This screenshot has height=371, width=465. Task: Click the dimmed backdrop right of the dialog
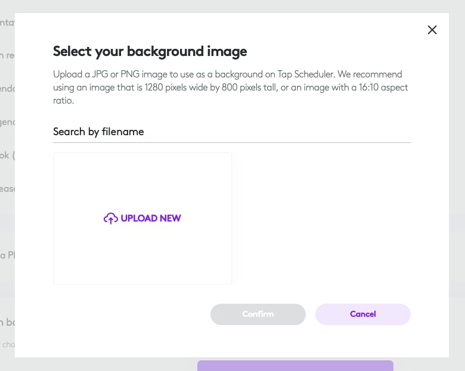(x=457, y=179)
